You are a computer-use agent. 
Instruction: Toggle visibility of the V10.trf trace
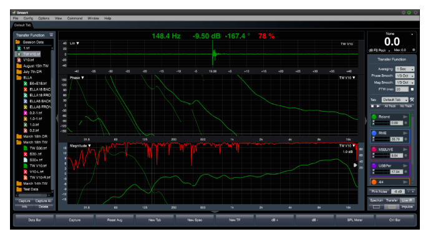19,60
